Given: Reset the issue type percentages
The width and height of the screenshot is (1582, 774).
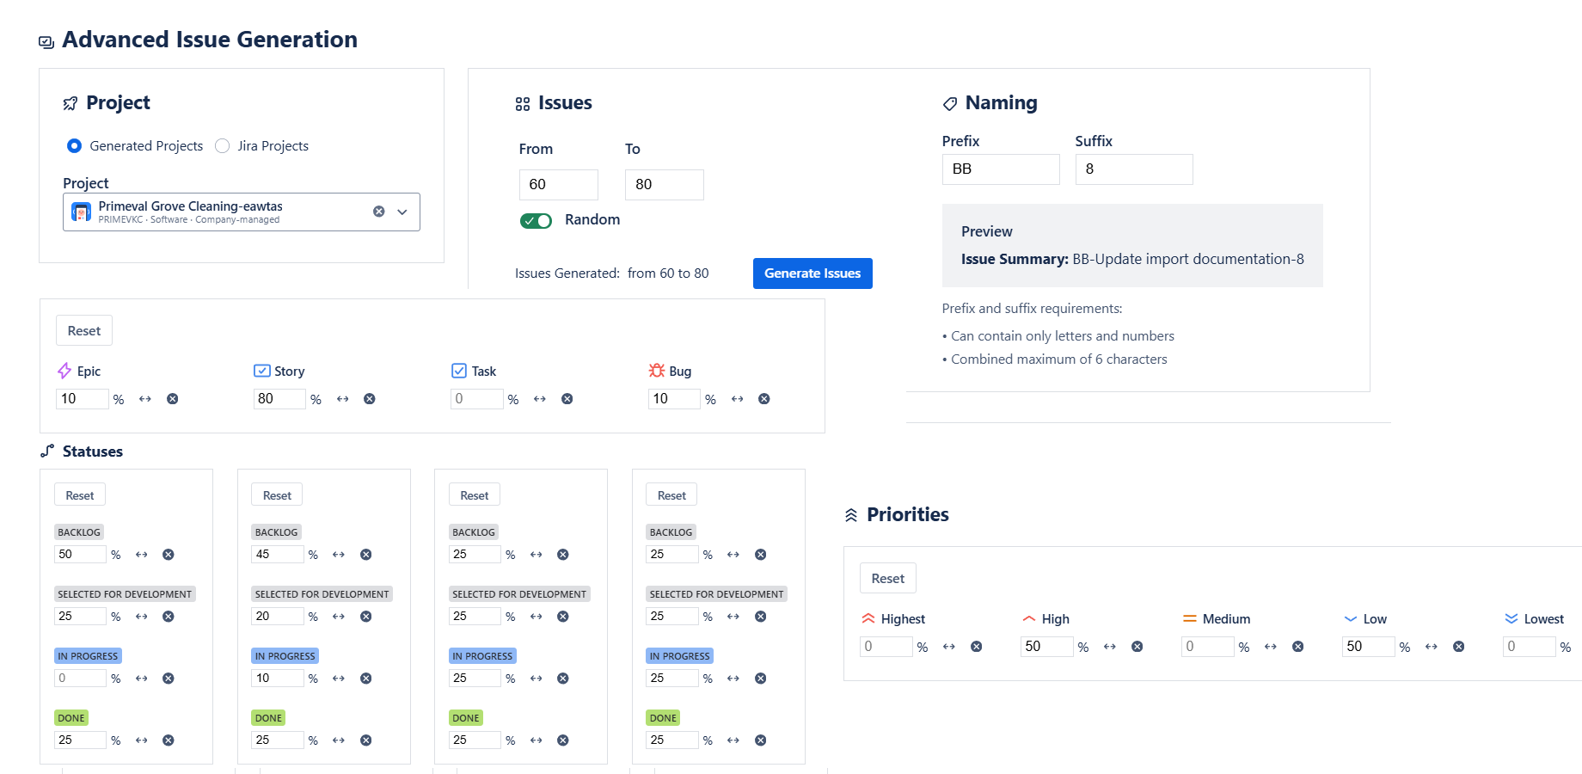Looking at the screenshot, I should pos(83,329).
